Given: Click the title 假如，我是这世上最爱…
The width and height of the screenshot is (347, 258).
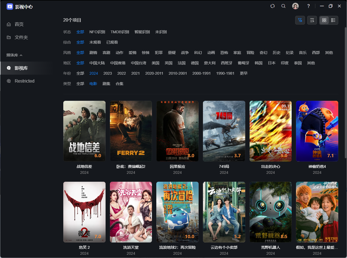Looking at the screenshot, I should pos(317,247).
